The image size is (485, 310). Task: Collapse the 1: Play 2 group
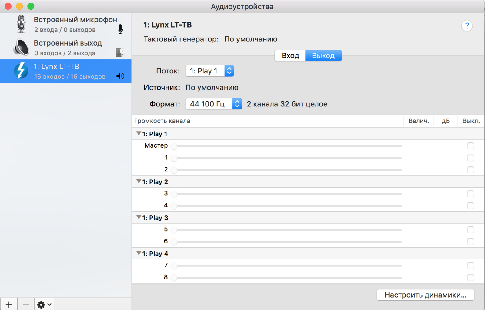(139, 181)
